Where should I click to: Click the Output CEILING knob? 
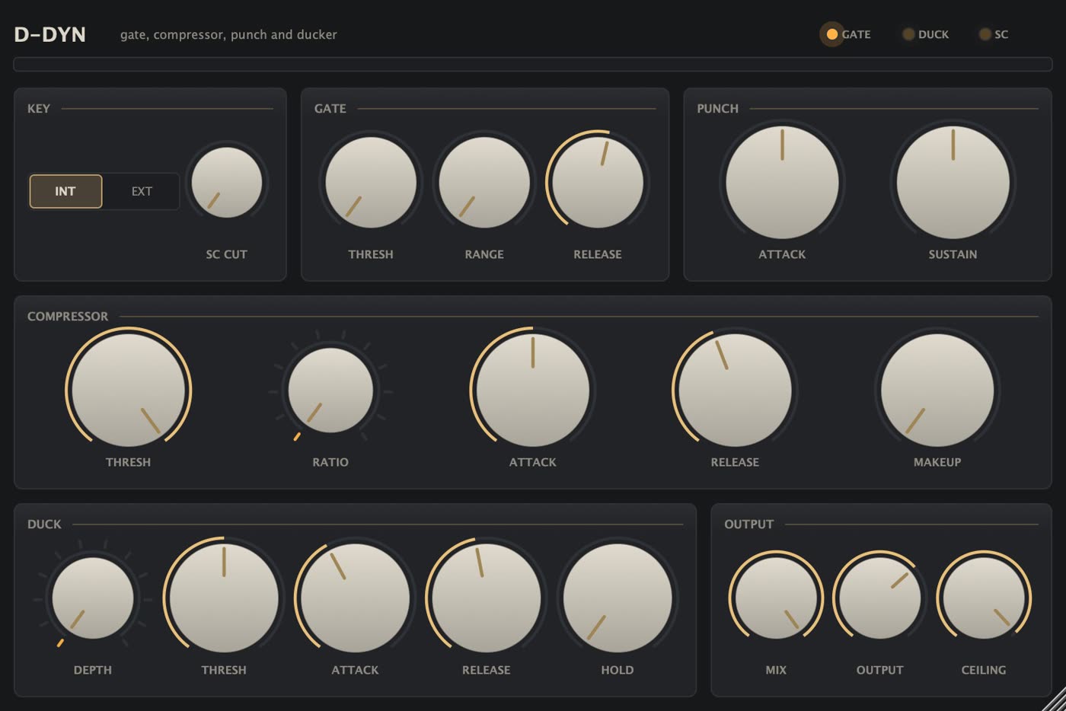point(984,598)
